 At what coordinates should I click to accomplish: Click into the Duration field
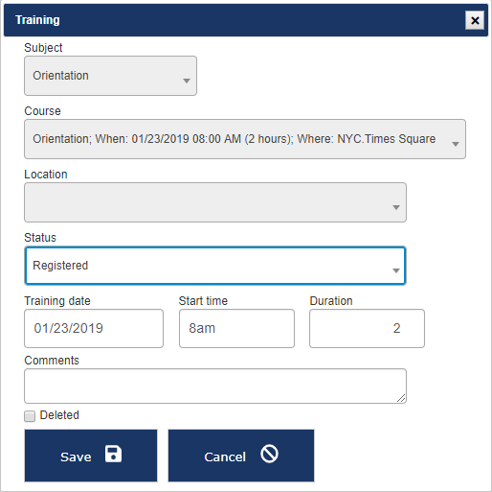coord(367,328)
